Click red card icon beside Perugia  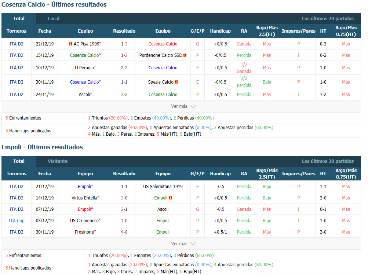click(76, 68)
